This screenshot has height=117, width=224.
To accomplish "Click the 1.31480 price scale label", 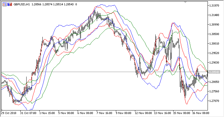I will (x=214, y=15).
